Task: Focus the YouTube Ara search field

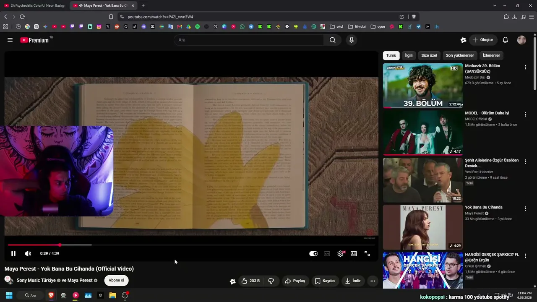Action: pyautogui.click(x=248, y=40)
